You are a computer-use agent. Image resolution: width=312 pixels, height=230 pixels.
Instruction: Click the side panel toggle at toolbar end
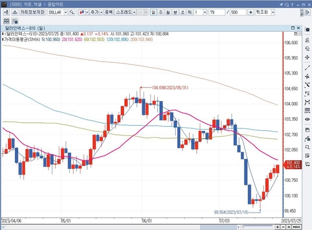pyautogui.click(x=307, y=12)
